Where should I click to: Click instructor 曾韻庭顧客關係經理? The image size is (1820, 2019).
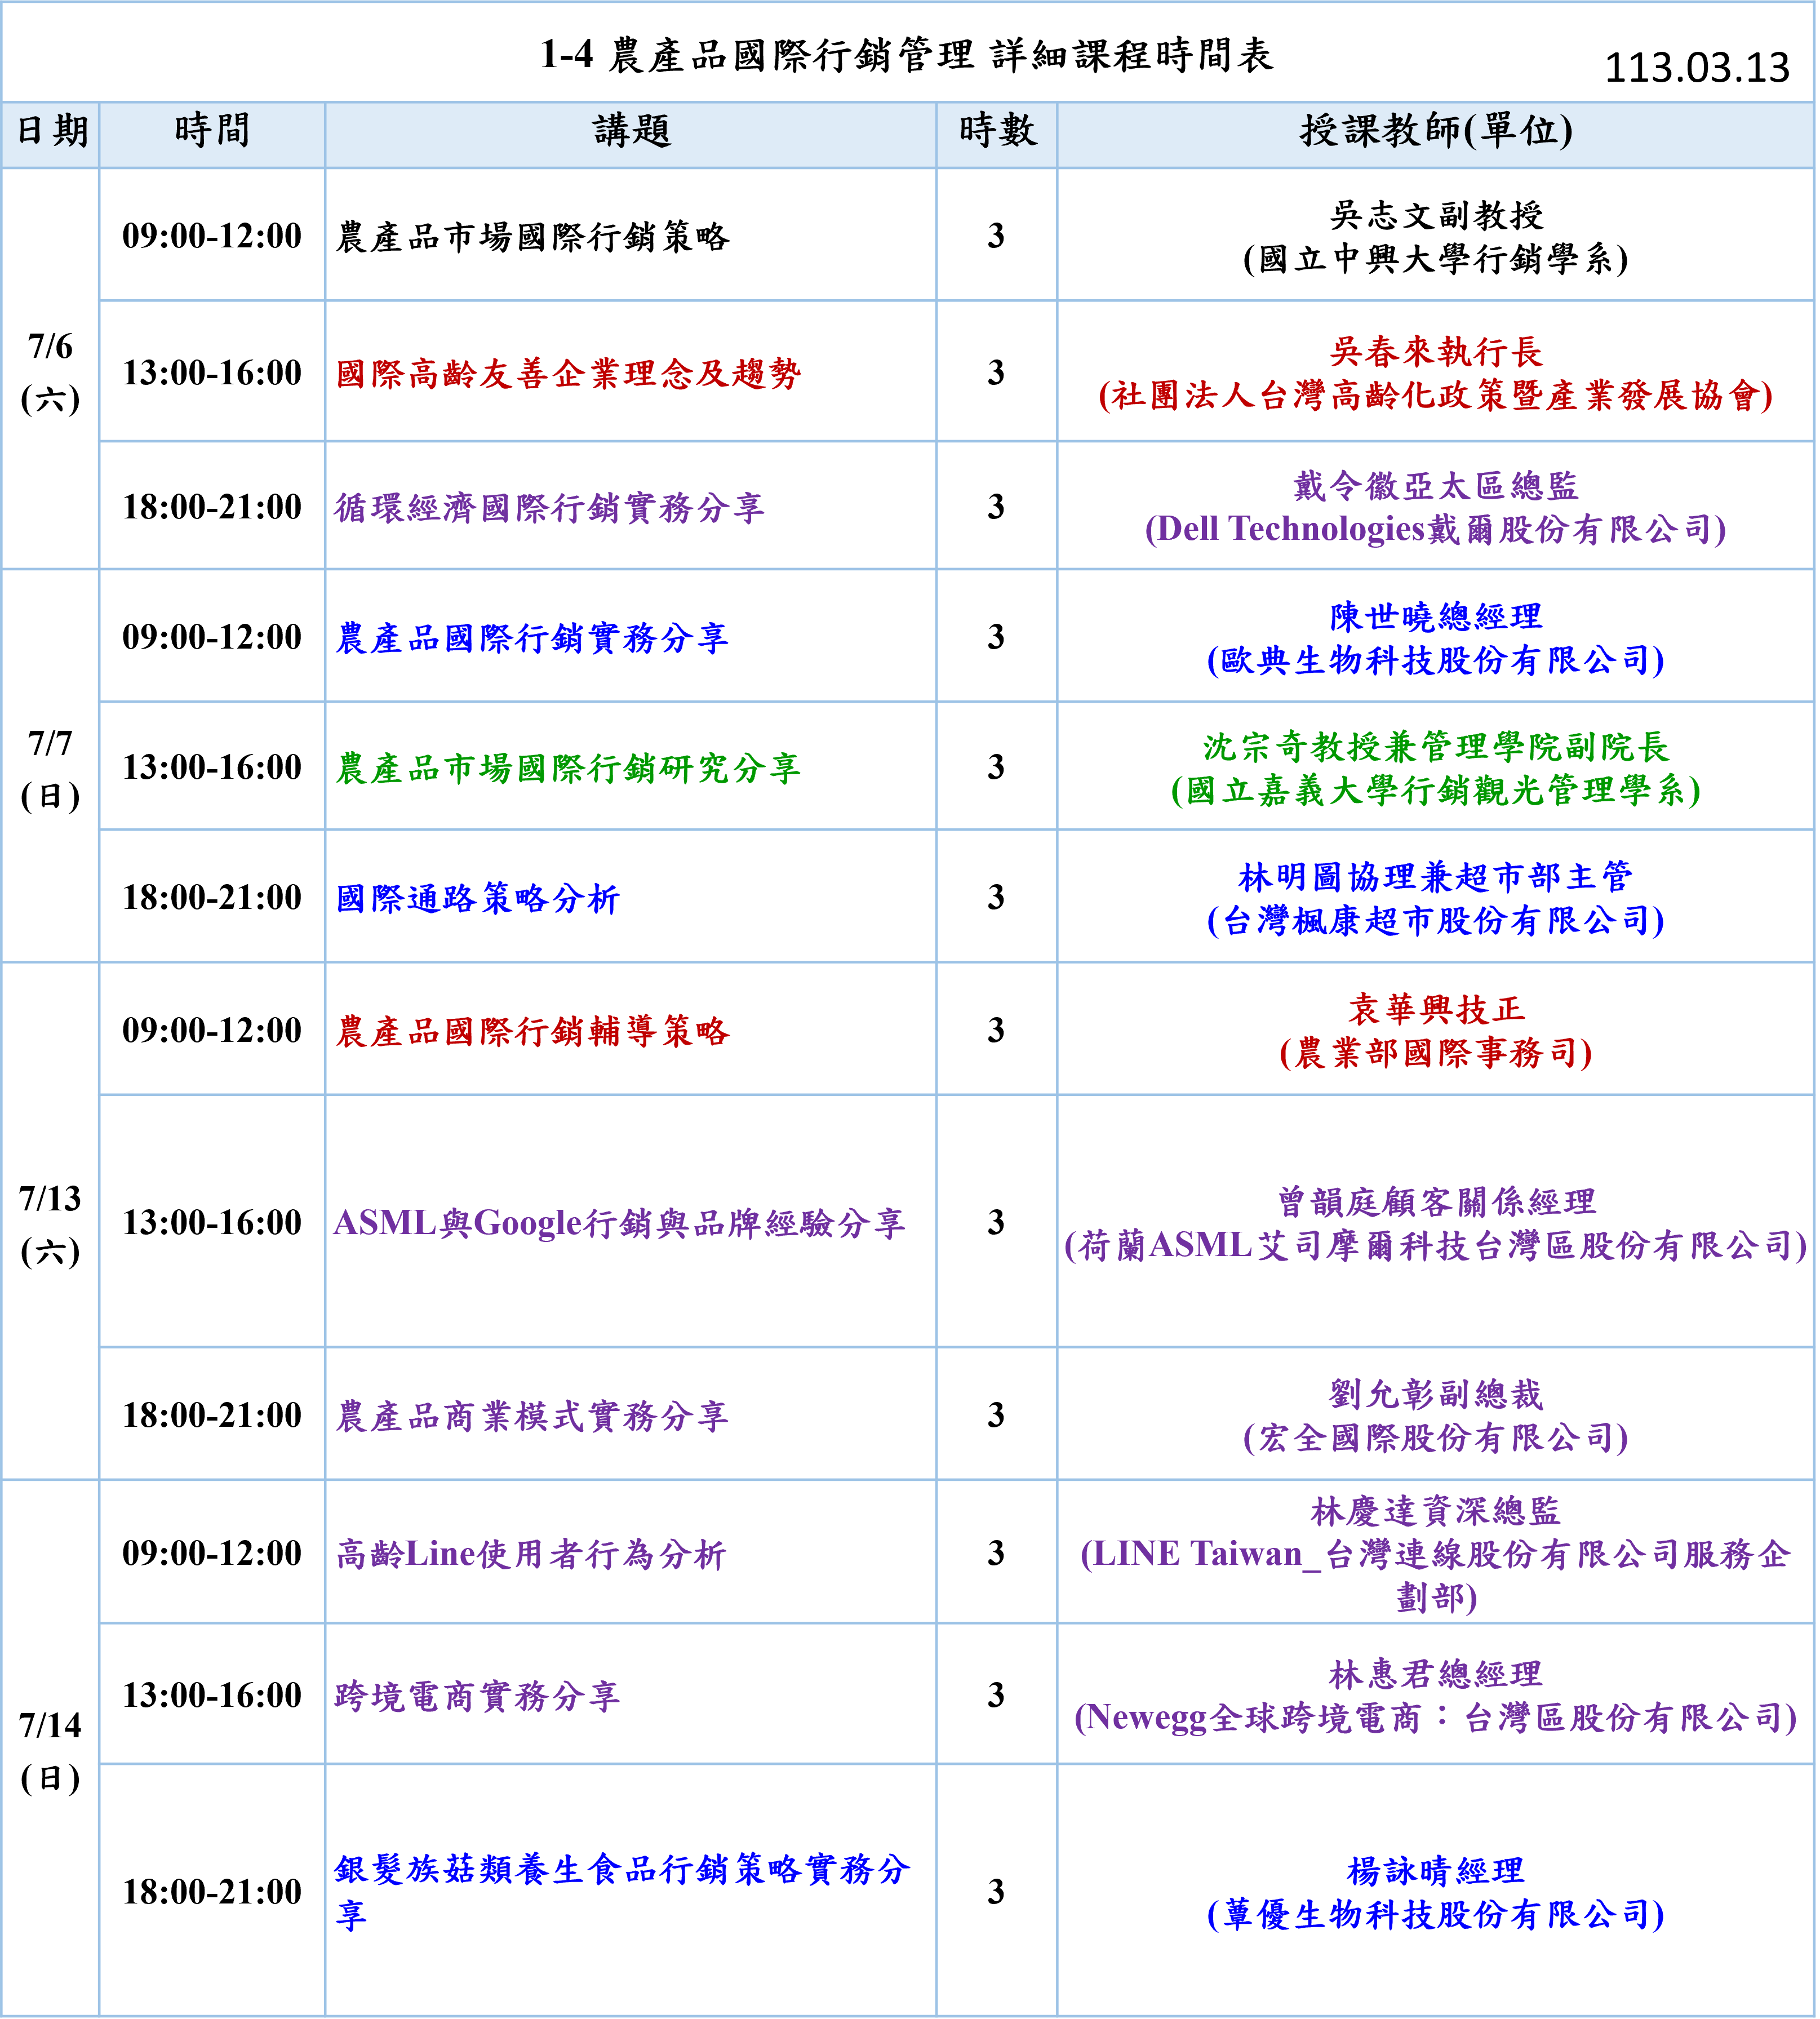pos(1436,1202)
